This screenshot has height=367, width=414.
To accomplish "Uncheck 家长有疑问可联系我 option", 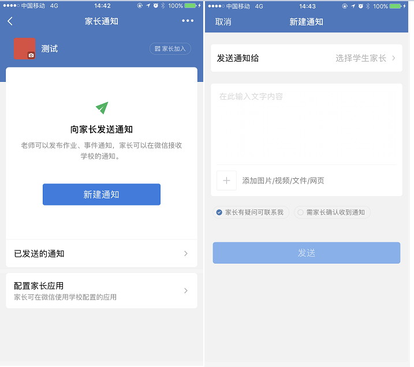I will pos(251,212).
